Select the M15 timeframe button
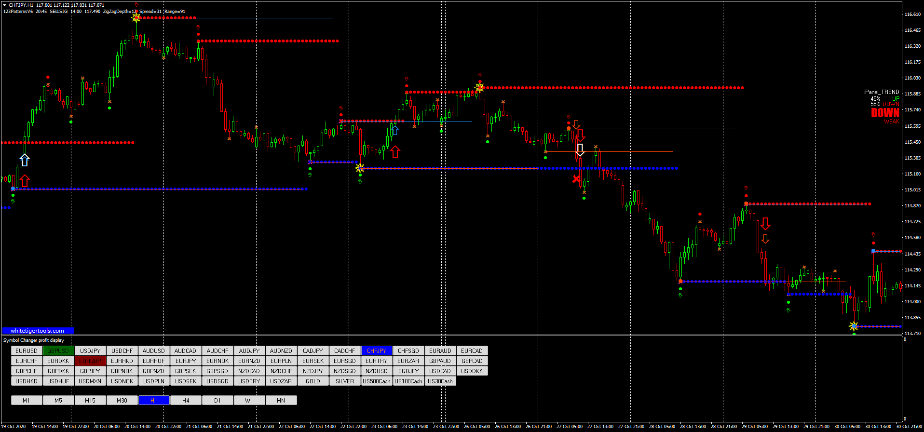924x432 pixels. point(90,400)
